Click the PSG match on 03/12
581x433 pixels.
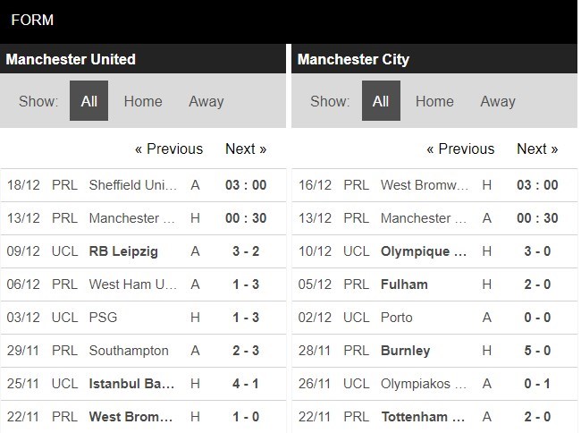point(103,318)
